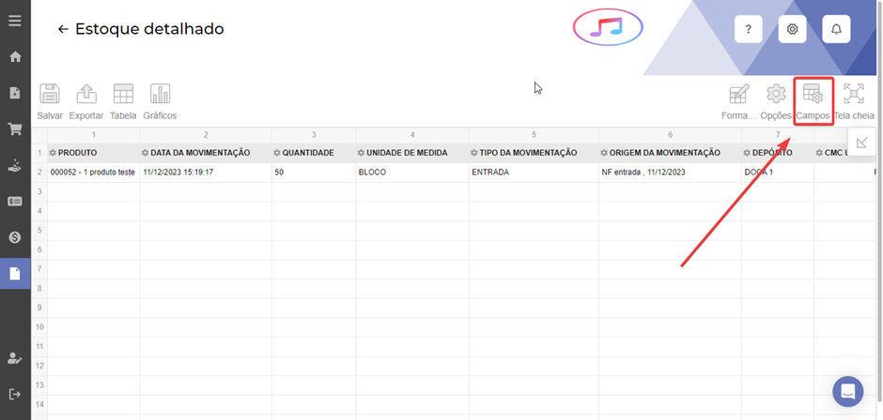The image size is (883, 420).
Task: Go back using the arrow beside Estoque detalhado
Action: coord(63,29)
